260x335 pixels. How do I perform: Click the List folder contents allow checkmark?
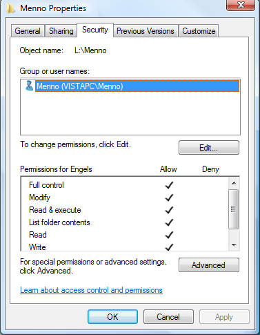coord(169,222)
